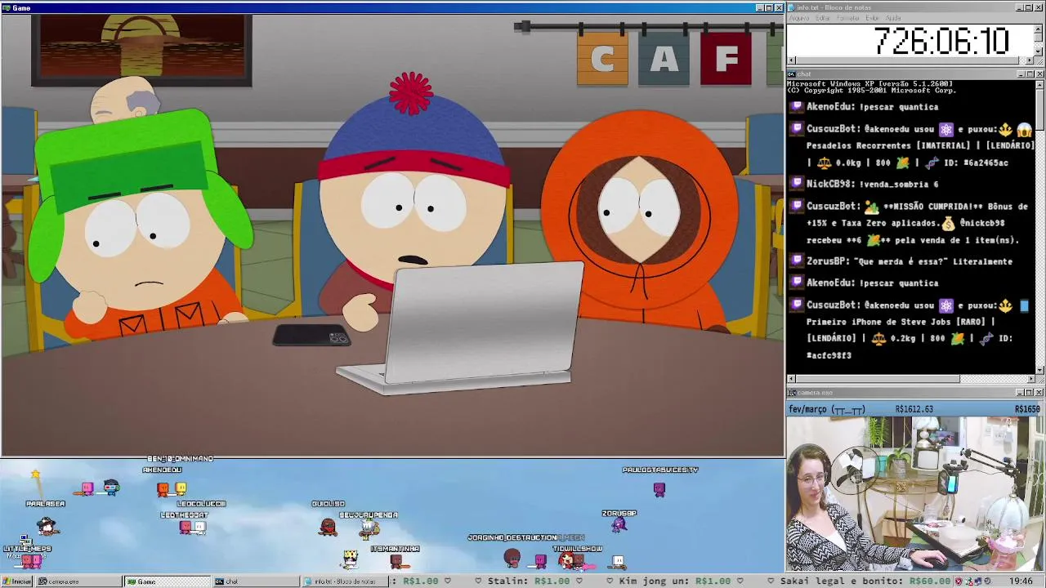The height and width of the screenshot is (588, 1046).
Task: Click the Notepad horizontal scrollbar right arrow
Action: [1030, 60]
